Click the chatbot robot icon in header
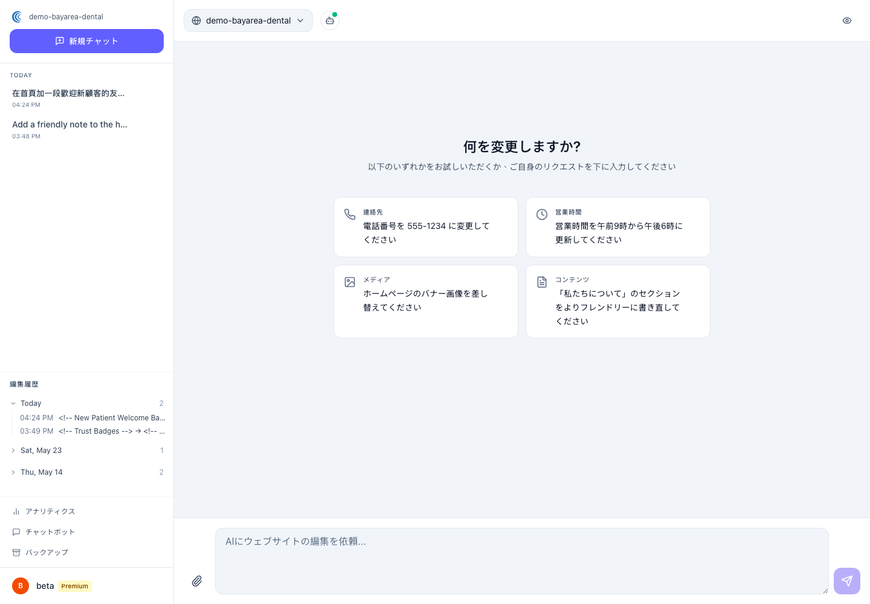Viewport: 870px width, 604px height. point(330,21)
